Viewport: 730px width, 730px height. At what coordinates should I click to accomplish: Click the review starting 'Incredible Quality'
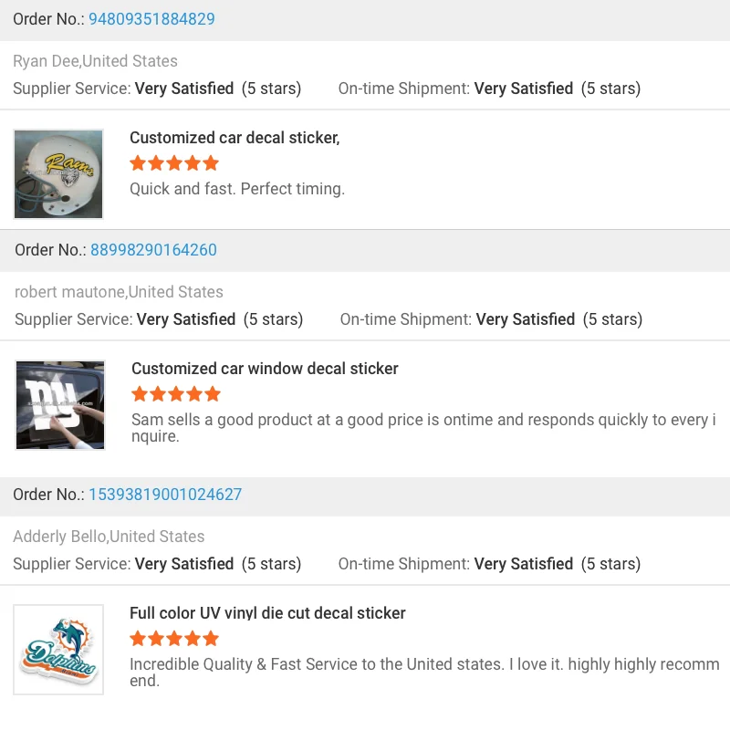click(x=424, y=673)
